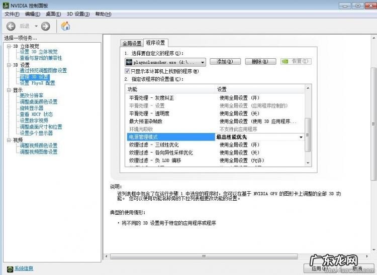This screenshot has width=377, height=275.
Task: Select the 平滑处理 - 透明度 row
Action: click(x=215, y=113)
